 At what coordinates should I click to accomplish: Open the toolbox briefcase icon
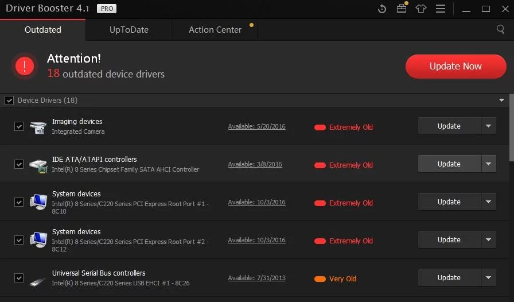pos(402,9)
